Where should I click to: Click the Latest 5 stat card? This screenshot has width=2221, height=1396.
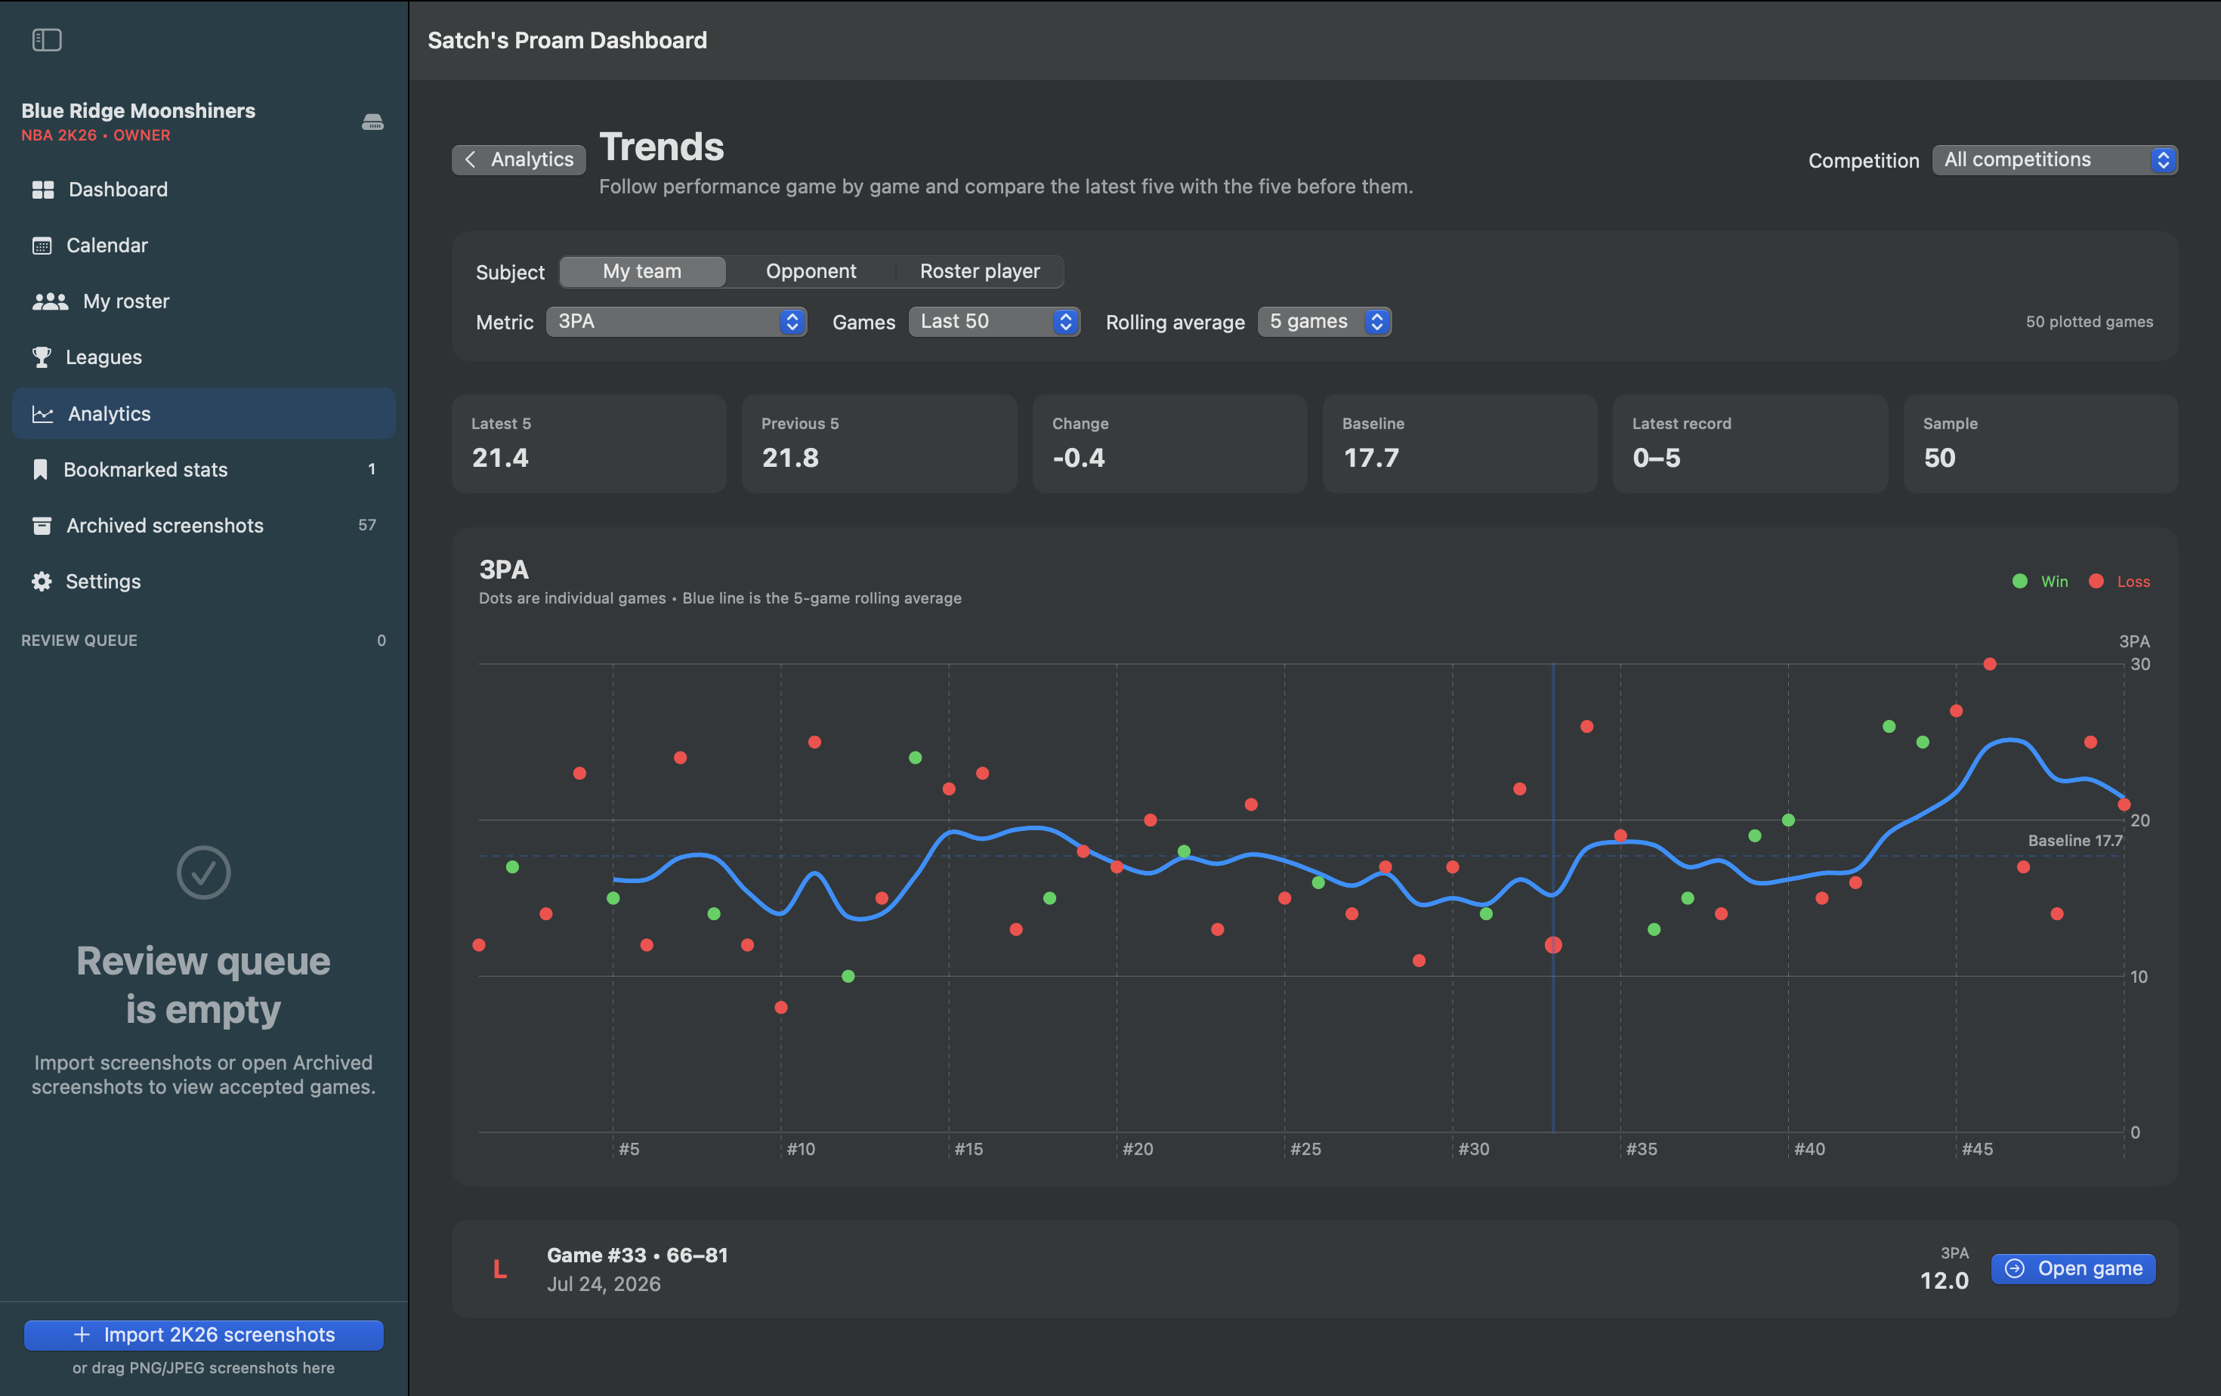(x=588, y=443)
